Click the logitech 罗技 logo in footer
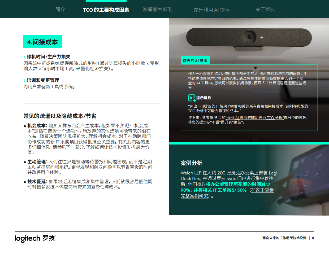This screenshot has height=254, width=329. point(35,238)
